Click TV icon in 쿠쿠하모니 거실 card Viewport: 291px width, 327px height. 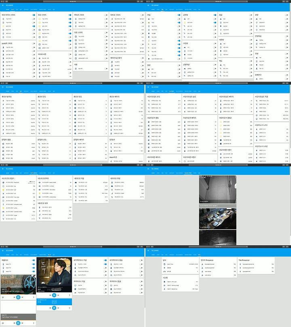(75, 285)
